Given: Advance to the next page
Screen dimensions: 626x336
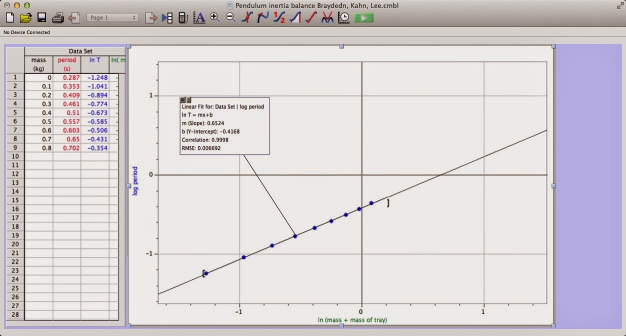Looking at the screenshot, I should click(152, 17).
